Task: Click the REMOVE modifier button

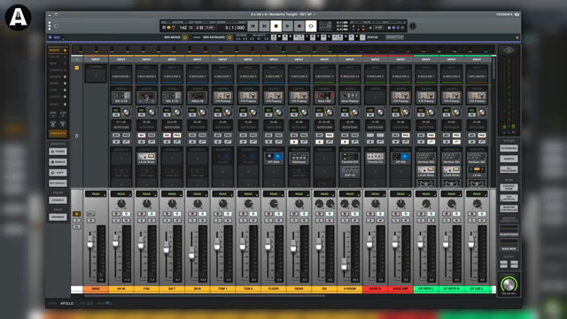Action: coord(58,162)
